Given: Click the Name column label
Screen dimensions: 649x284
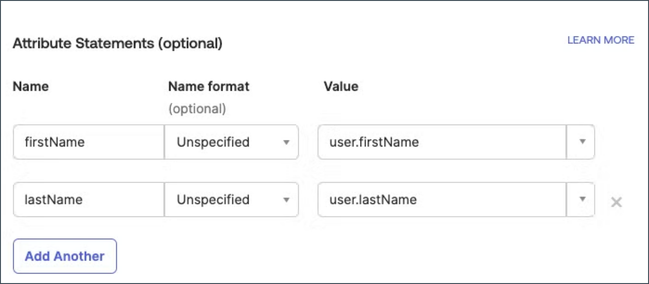Looking at the screenshot, I should tap(31, 86).
